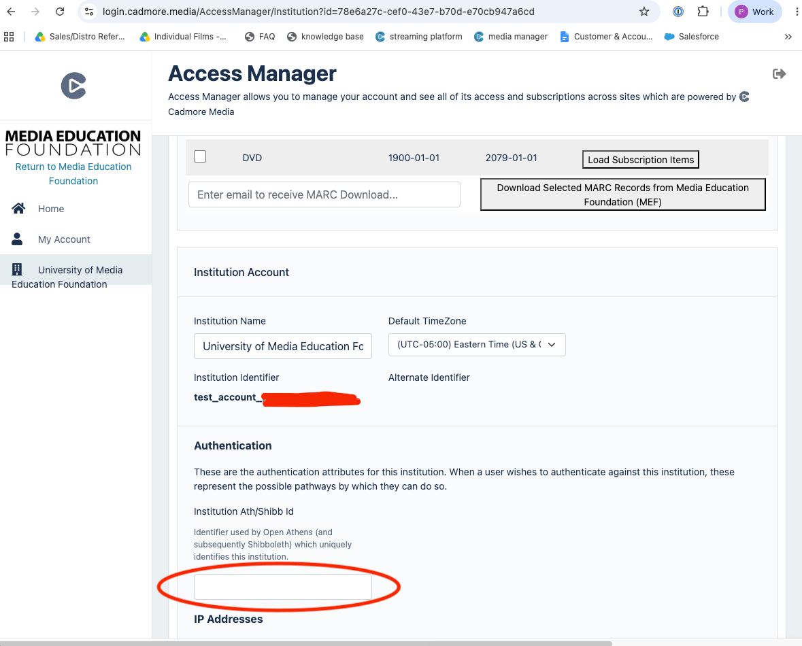Screen dimensions: 802x646
Task: Click the institution building icon
Action: tap(17, 269)
